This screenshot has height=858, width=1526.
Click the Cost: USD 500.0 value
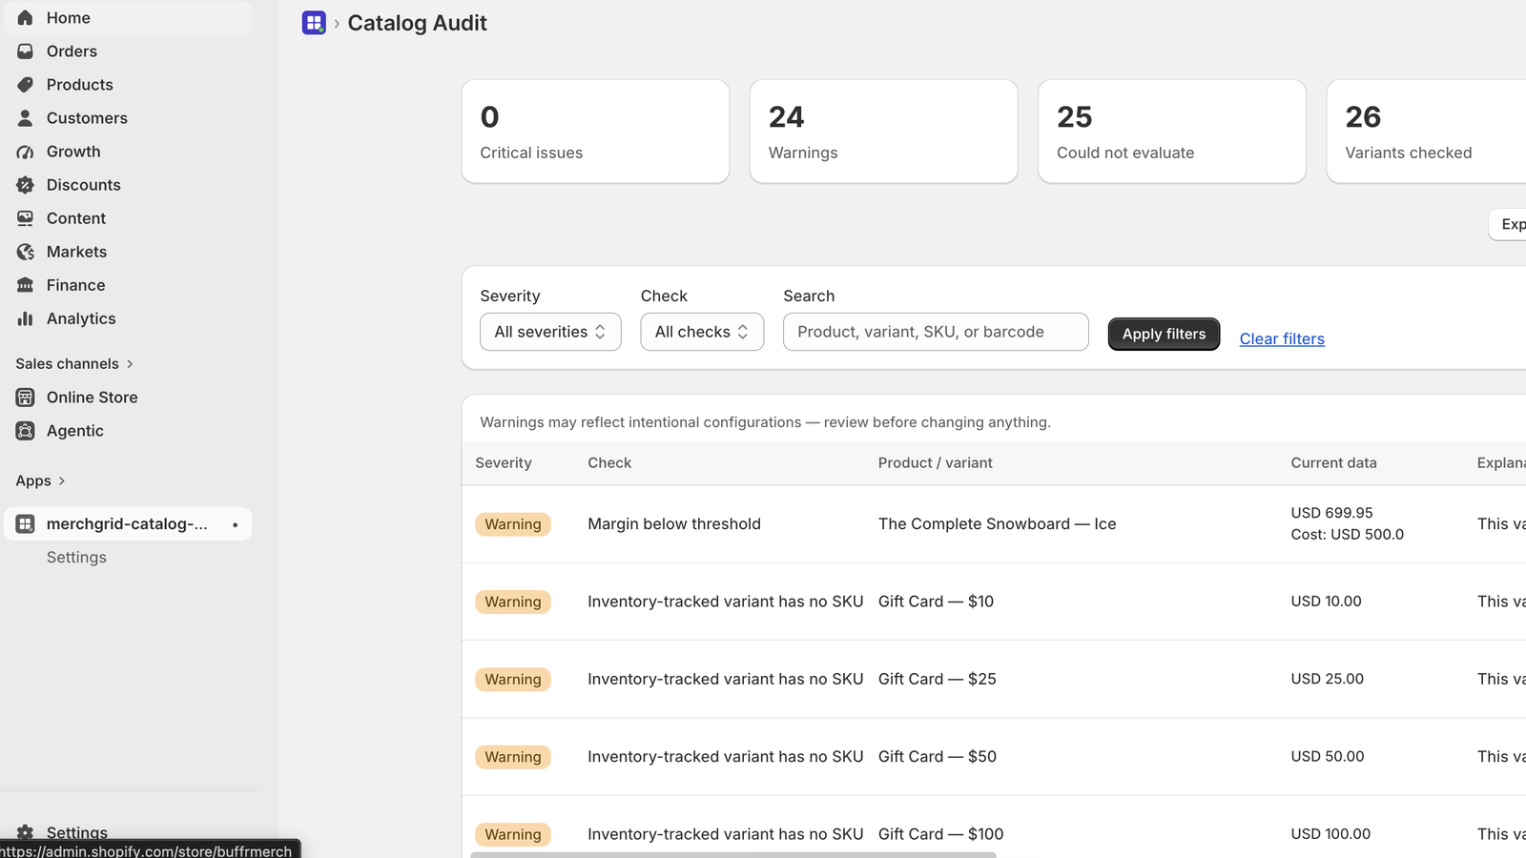1347,535
